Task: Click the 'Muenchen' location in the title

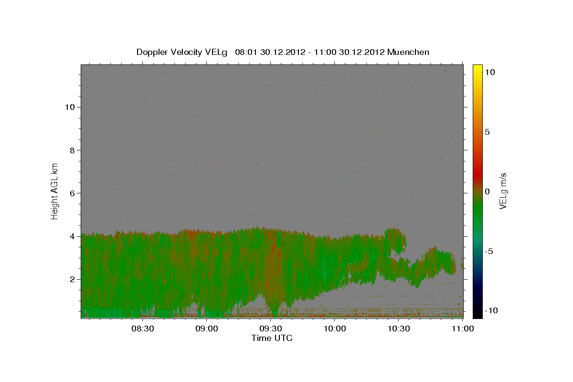Action: (x=408, y=52)
